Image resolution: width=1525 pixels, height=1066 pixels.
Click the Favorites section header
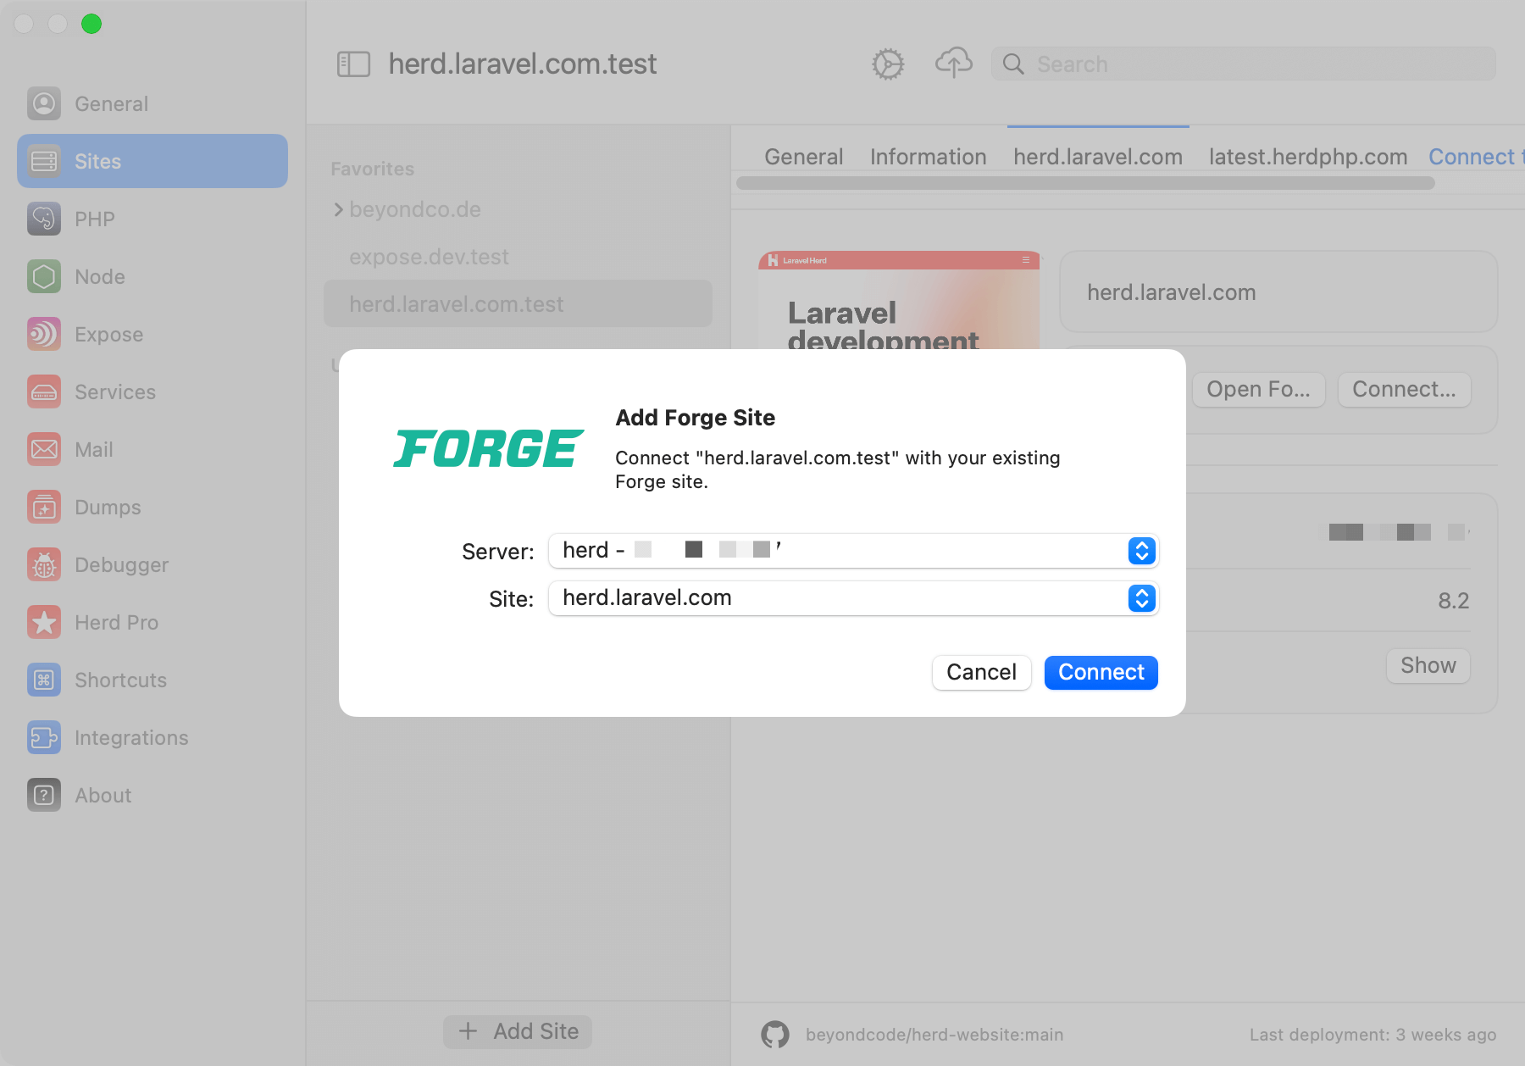(x=372, y=169)
